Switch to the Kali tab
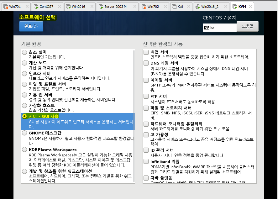 point(181,7)
